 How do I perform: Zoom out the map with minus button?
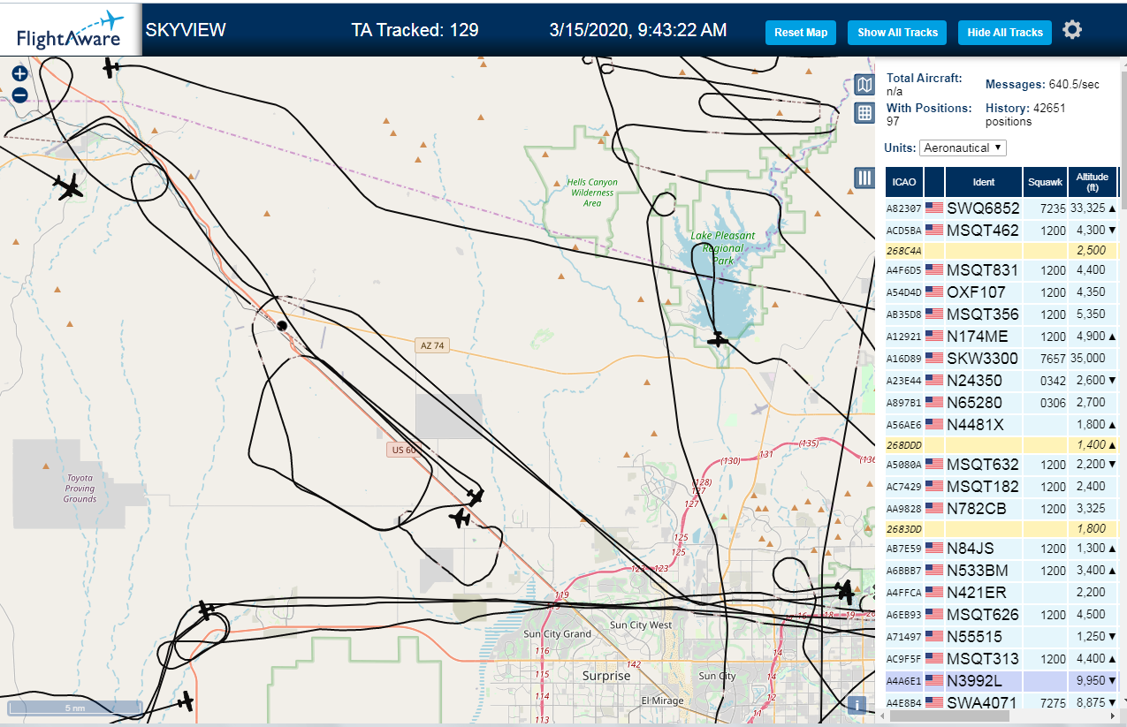[19, 95]
